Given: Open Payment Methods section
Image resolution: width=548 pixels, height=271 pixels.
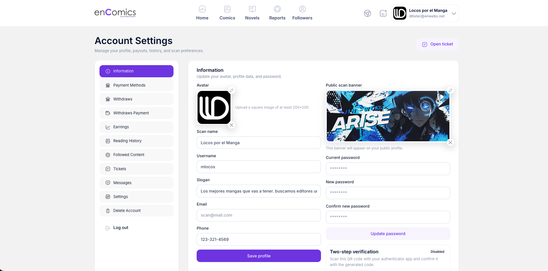Looking at the screenshot, I should (x=136, y=85).
